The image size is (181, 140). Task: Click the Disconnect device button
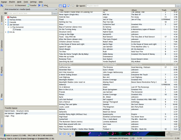[20, 6]
